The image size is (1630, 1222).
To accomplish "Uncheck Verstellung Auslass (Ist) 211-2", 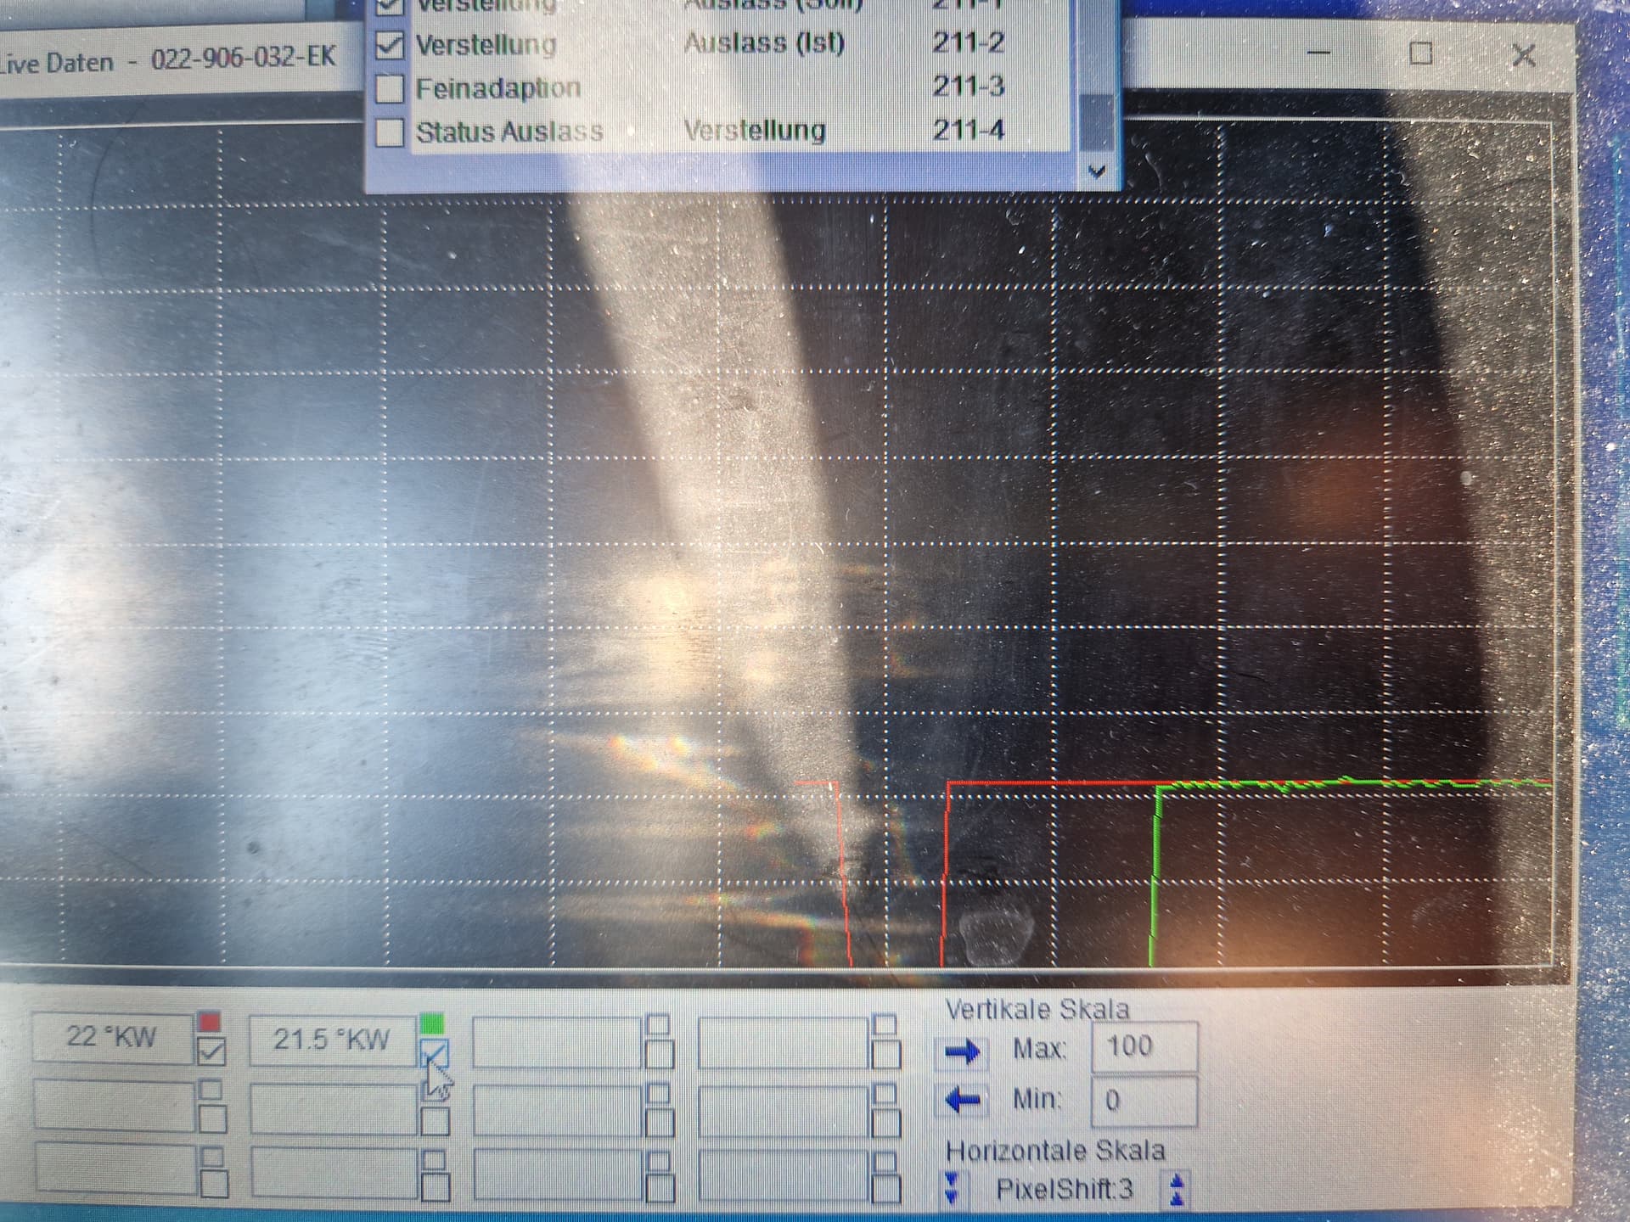I will 389,45.
